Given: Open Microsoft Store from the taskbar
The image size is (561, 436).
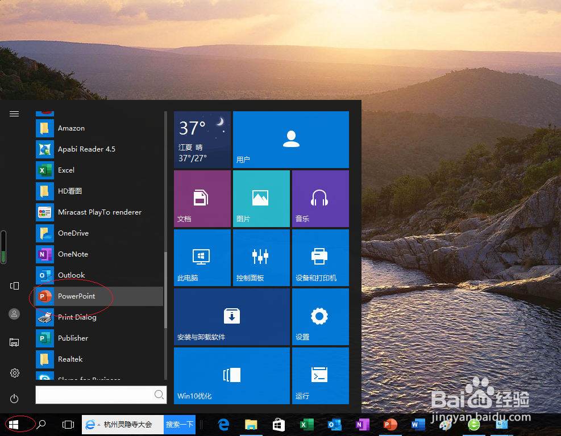Looking at the screenshot, I should coord(279,425).
